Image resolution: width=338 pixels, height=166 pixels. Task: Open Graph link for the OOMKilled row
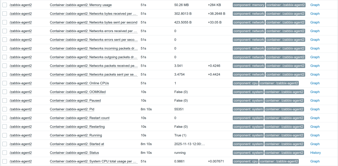pos(315,92)
